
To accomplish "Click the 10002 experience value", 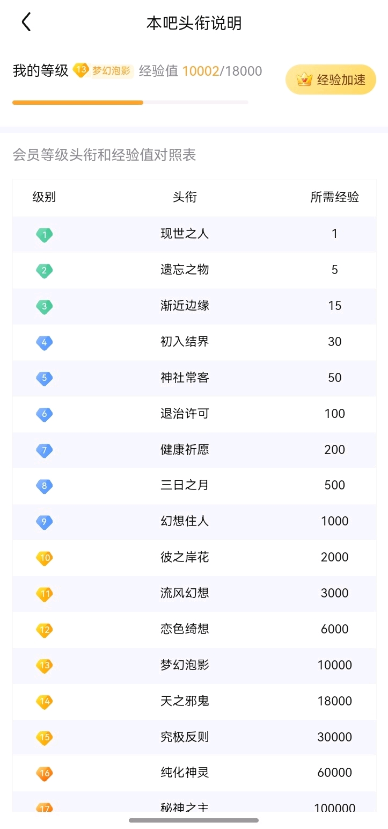I will click(201, 71).
